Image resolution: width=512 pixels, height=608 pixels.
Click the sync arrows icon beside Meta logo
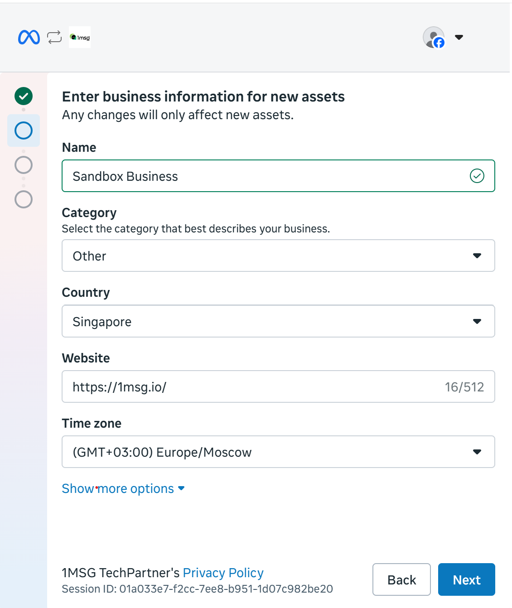(x=54, y=37)
